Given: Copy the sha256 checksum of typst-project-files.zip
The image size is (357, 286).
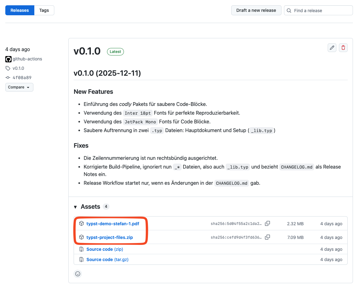Looking at the screenshot, I should 267,237.
